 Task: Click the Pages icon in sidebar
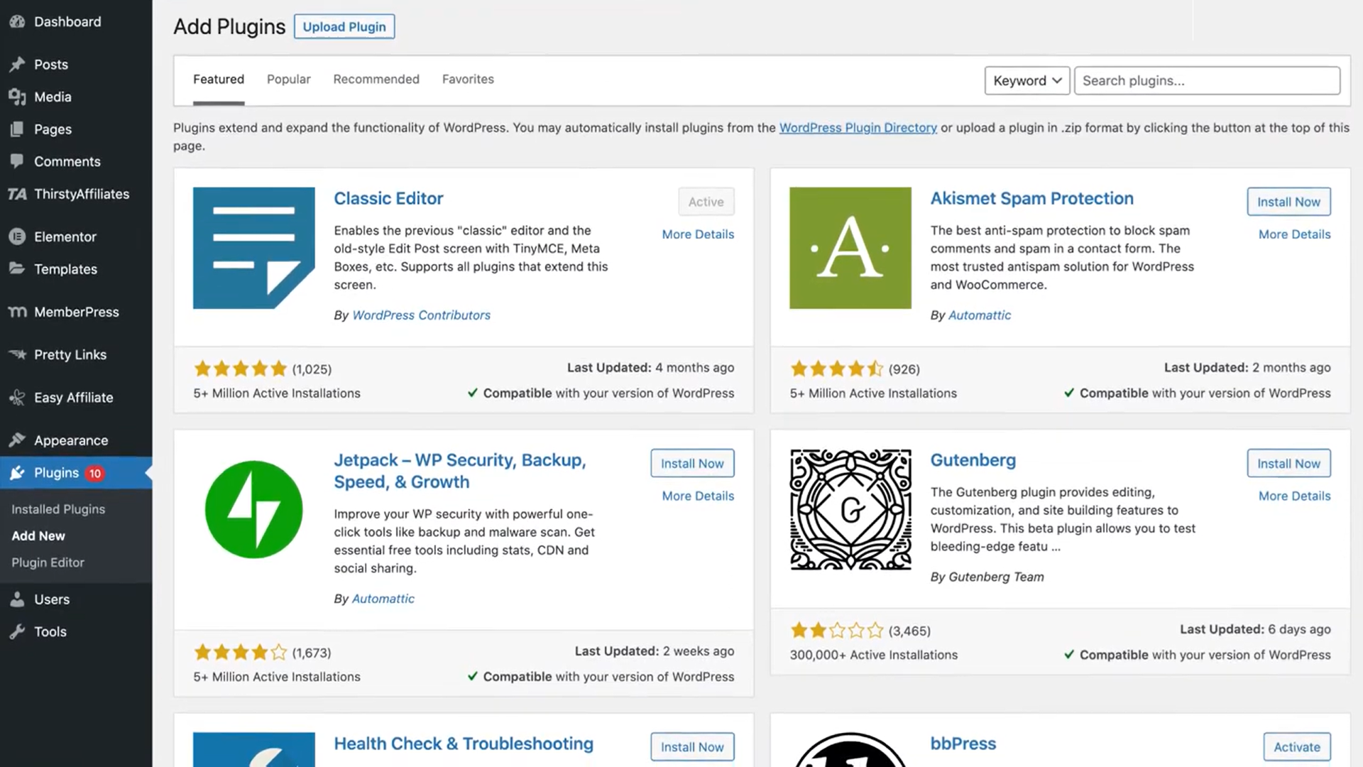coord(17,129)
